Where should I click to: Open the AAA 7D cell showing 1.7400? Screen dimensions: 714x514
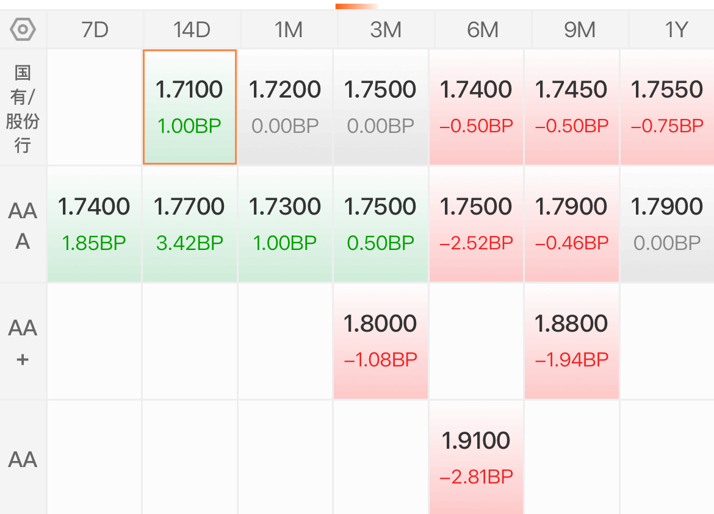coord(94,224)
